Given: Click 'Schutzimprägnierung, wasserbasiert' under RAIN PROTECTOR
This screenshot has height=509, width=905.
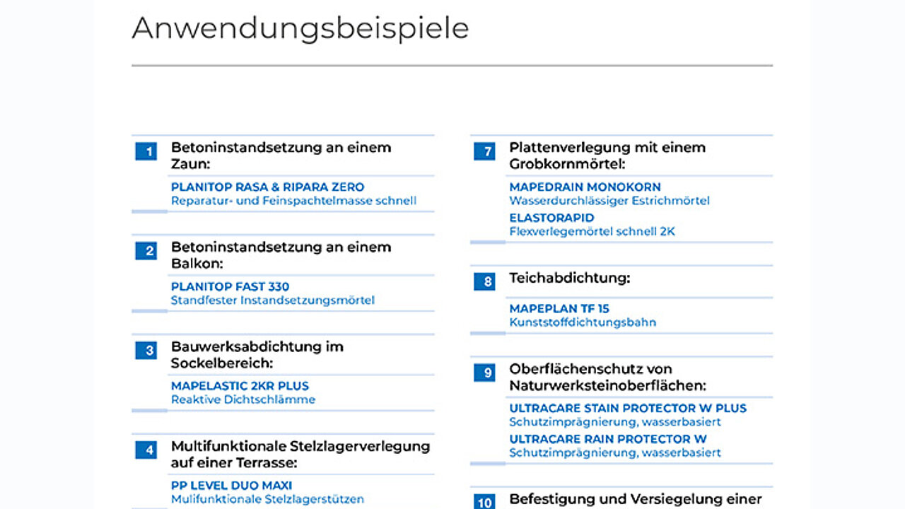Looking at the screenshot, I should tap(615, 452).
